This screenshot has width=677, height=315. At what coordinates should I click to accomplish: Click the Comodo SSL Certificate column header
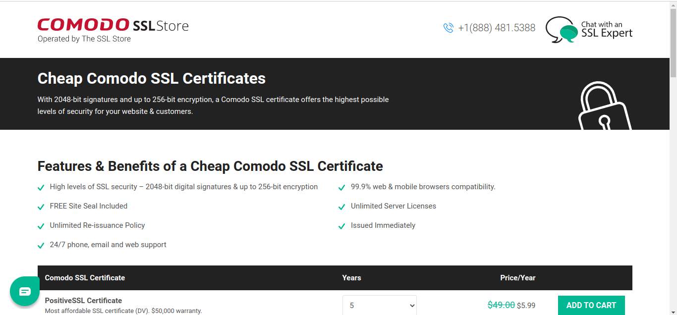pos(85,278)
